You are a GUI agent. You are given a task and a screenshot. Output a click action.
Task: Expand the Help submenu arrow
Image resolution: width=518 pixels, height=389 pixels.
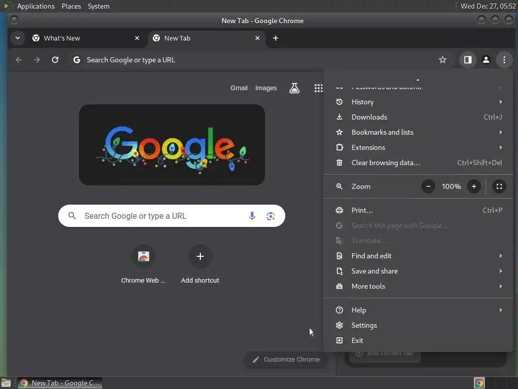[x=501, y=310]
